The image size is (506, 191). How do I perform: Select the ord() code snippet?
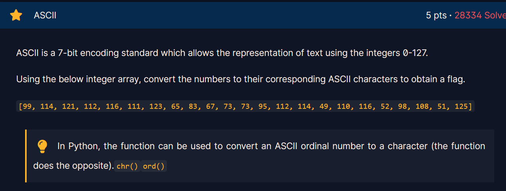point(154,166)
